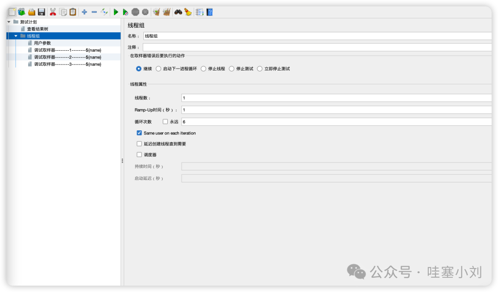Select 启动下一进程循环 radio option

[x=158, y=69]
